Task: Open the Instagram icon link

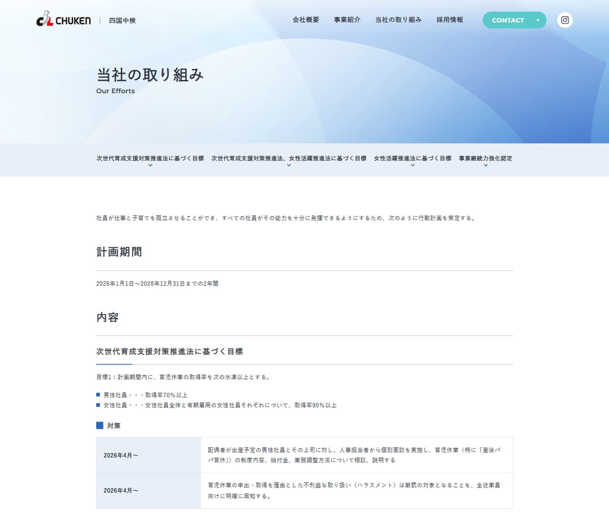Action: coord(565,20)
